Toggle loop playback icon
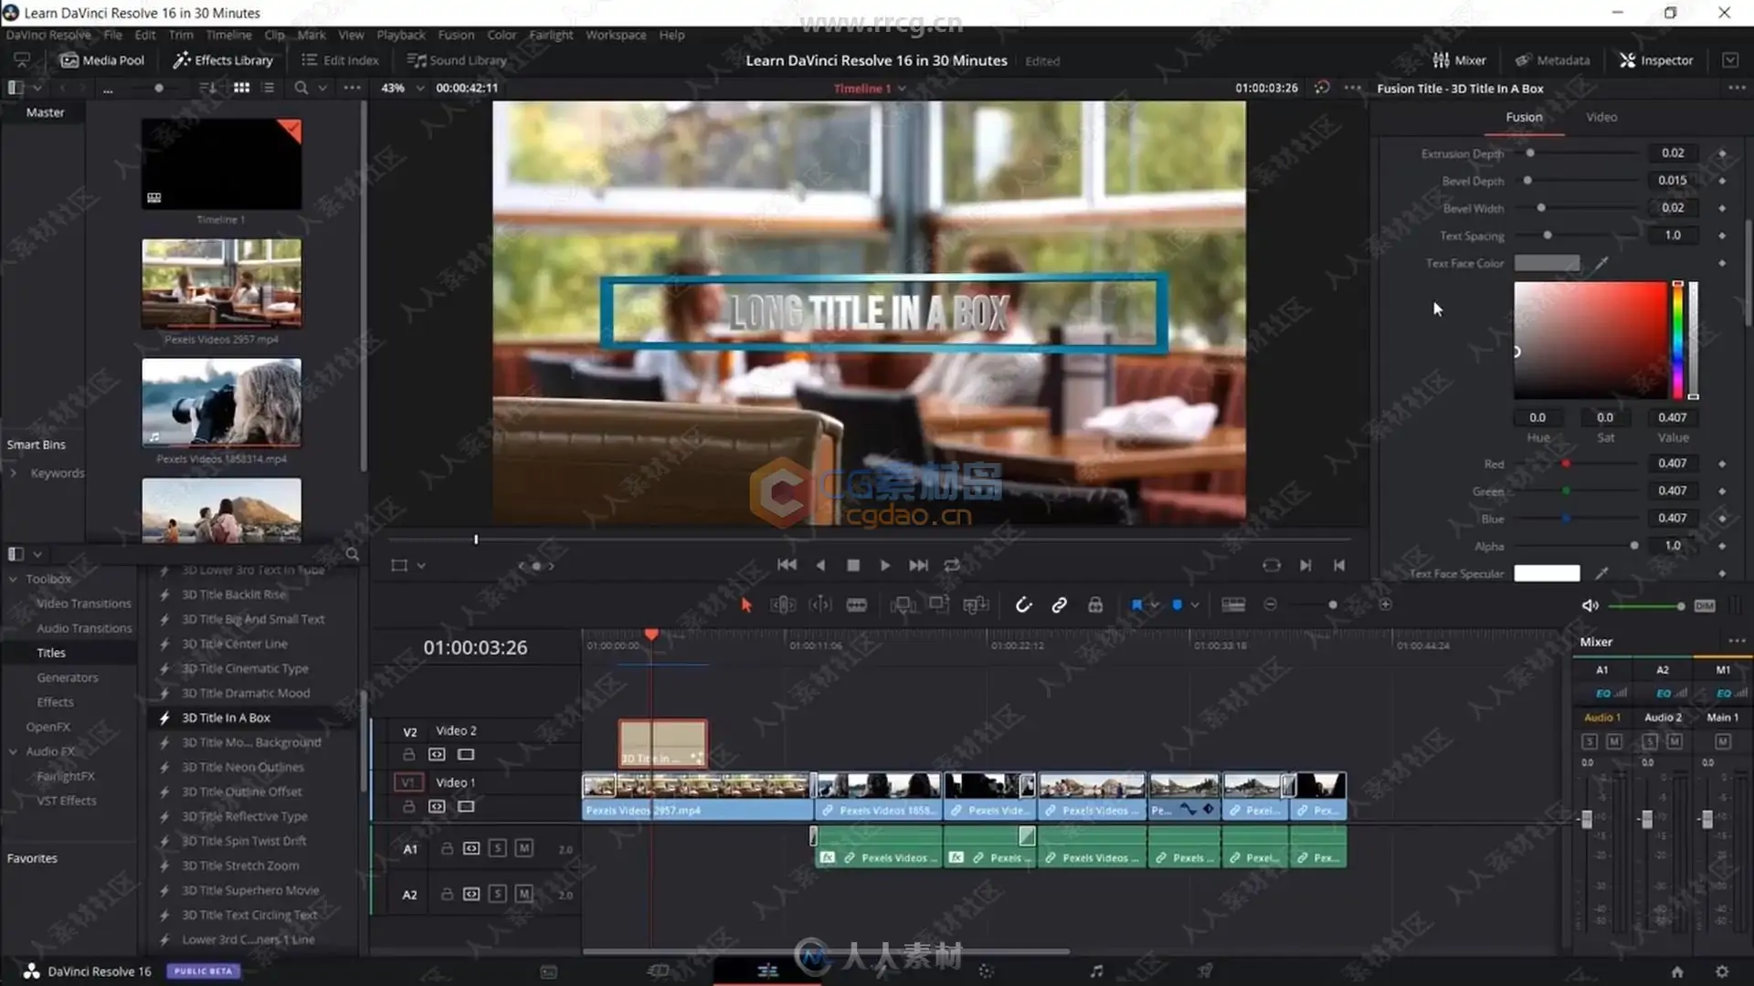This screenshot has height=986, width=1754. pos(952,565)
